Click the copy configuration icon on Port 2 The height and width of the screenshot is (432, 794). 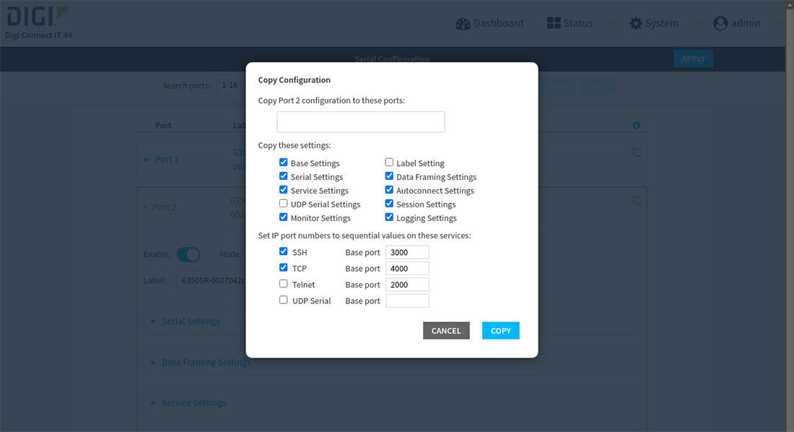(636, 200)
